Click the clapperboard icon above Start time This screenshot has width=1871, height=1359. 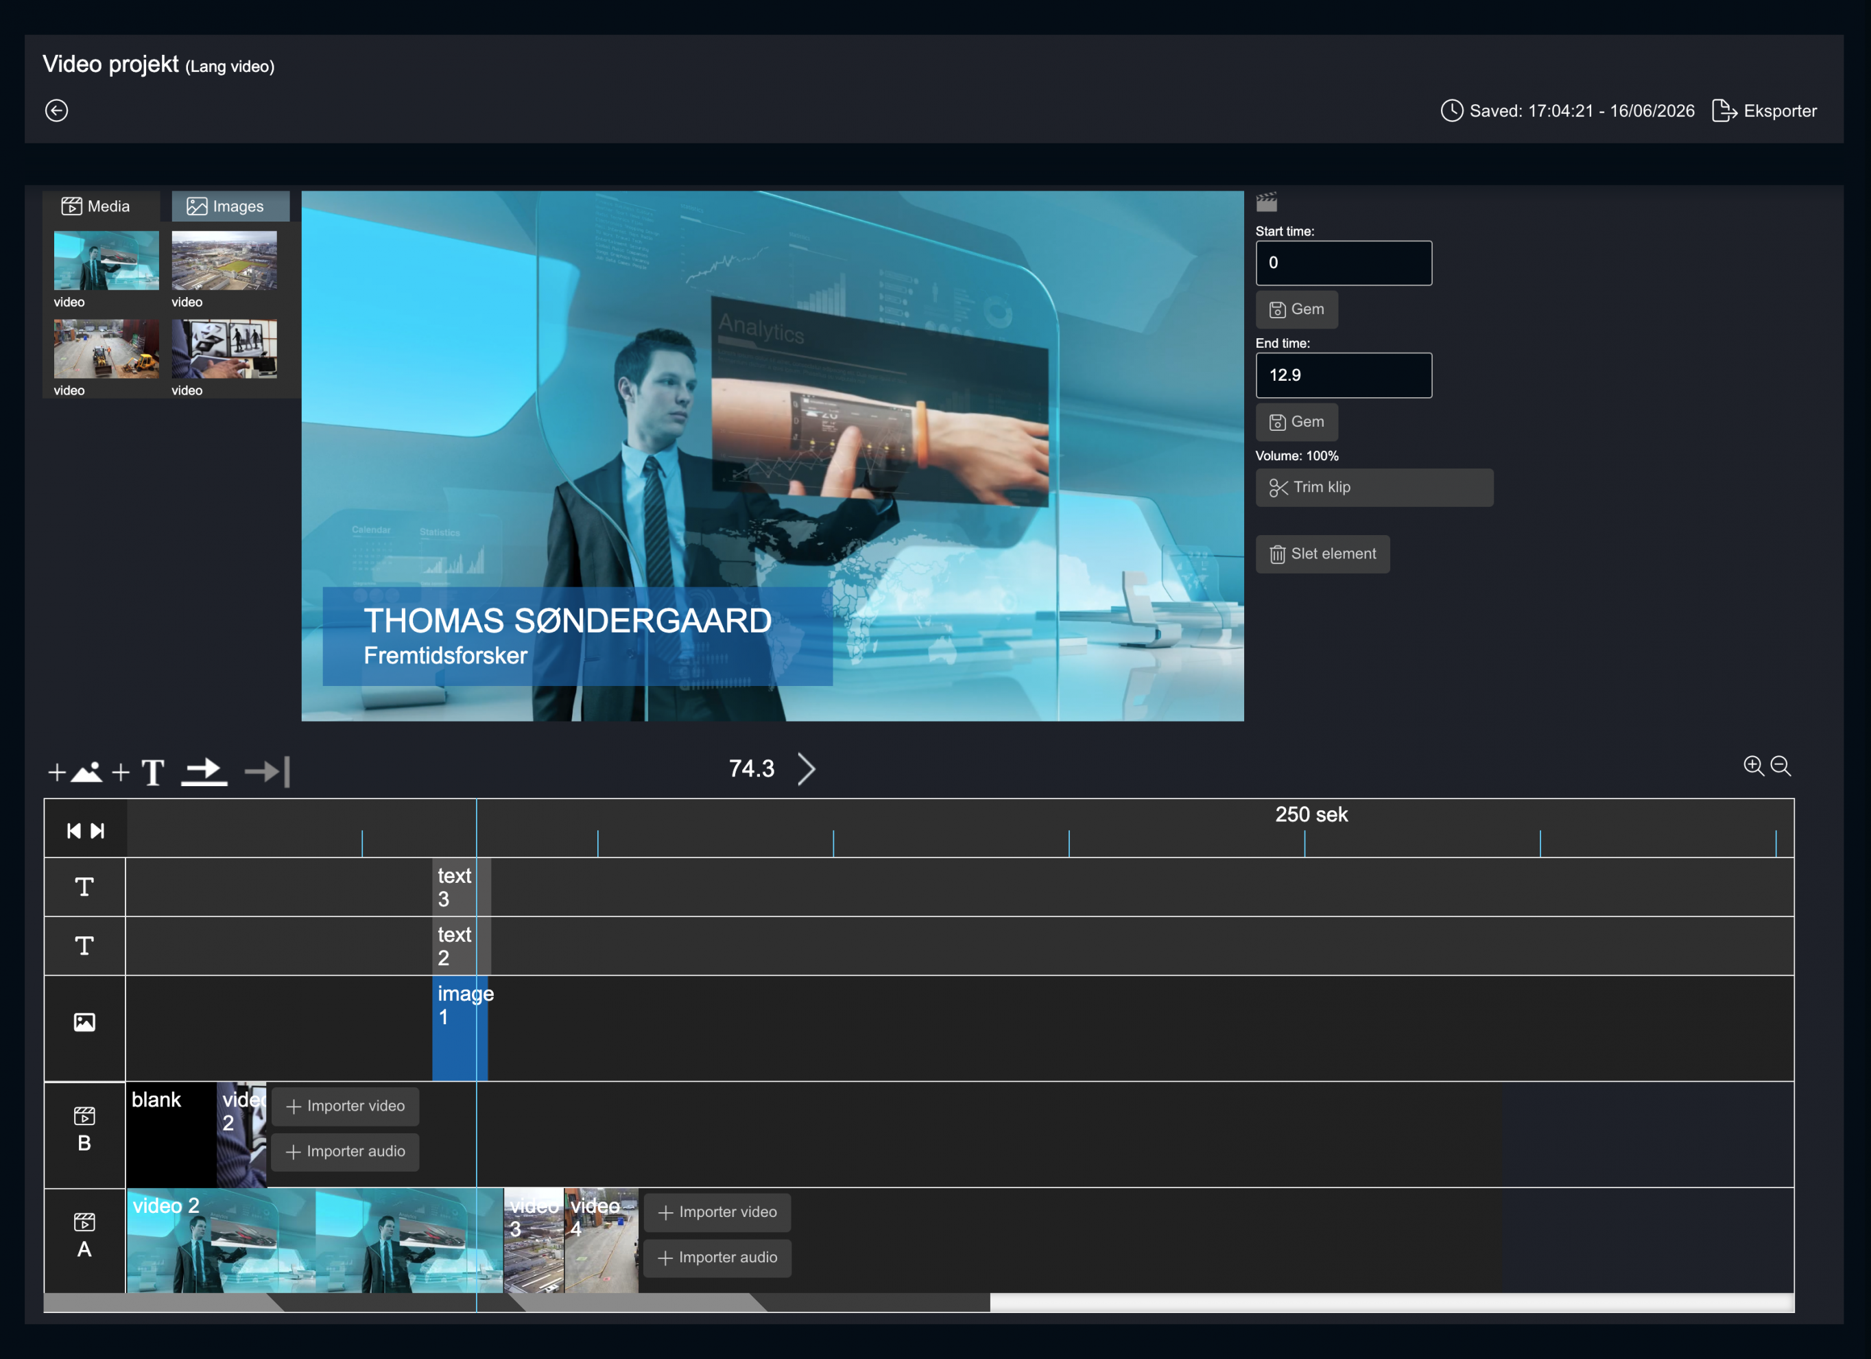click(x=1266, y=202)
